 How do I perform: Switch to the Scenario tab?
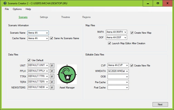[23, 17]
